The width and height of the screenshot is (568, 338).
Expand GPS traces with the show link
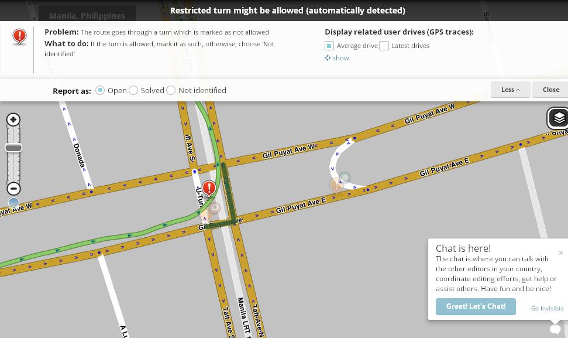(x=337, y=58)
